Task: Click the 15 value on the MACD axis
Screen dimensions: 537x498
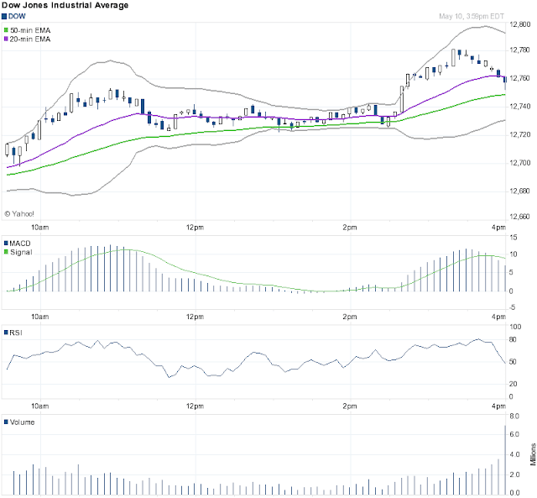Action: pos(513,237)
